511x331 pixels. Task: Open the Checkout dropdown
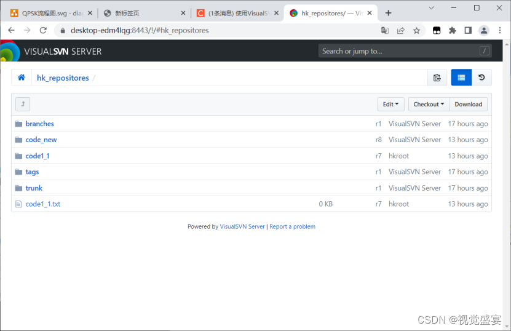tap(429, 105)
